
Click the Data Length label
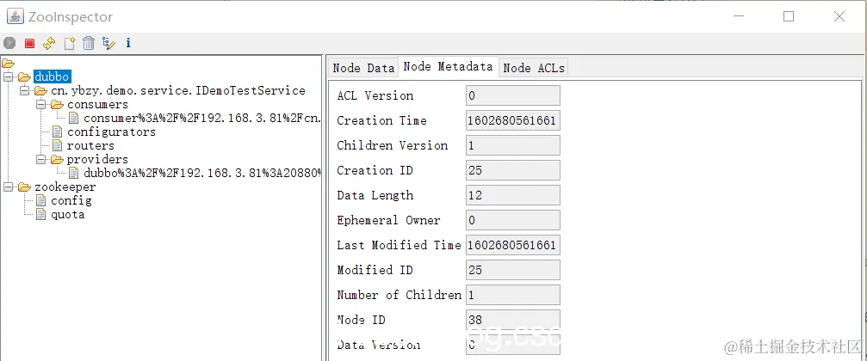pyautogui.click(x=375, y=195)
